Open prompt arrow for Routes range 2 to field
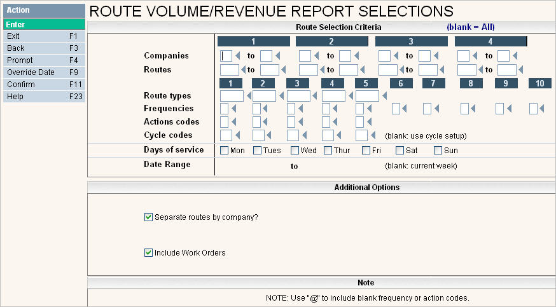This screenshot has width=556, height=307. click(x=362, y=70)
